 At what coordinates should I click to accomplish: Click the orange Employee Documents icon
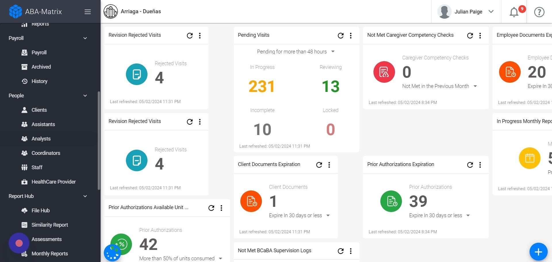[510, 72]
